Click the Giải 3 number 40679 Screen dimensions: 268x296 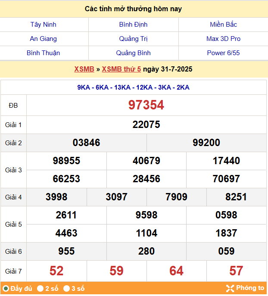pyautogui.click(x=146, y=161)
